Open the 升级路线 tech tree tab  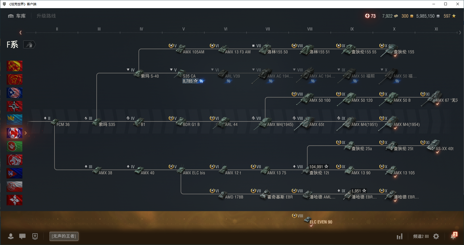pyautogui.click(x=46, y=16)
